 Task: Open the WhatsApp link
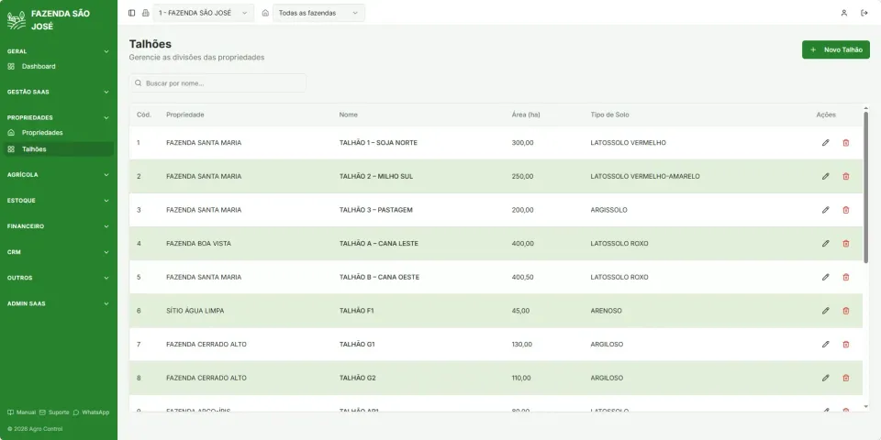point(91,412)
